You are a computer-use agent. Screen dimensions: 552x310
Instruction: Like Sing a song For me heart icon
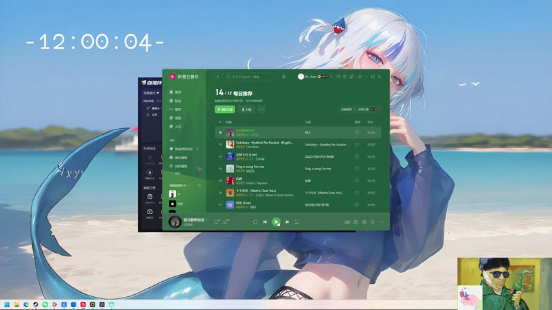coord(357,169)
